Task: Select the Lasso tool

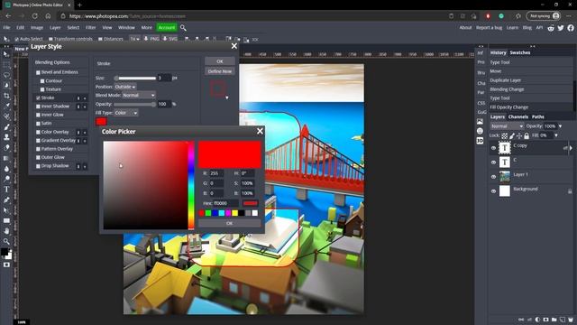Action: [6, 75]
